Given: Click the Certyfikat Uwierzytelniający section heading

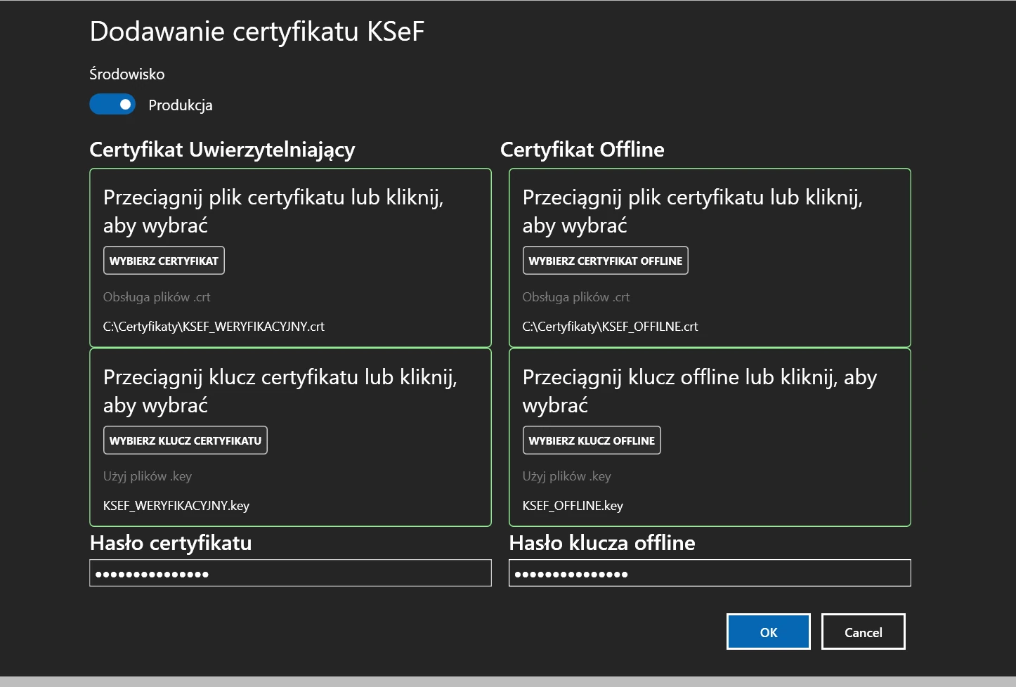Looking at the screenshot, I should coord(222,150).
